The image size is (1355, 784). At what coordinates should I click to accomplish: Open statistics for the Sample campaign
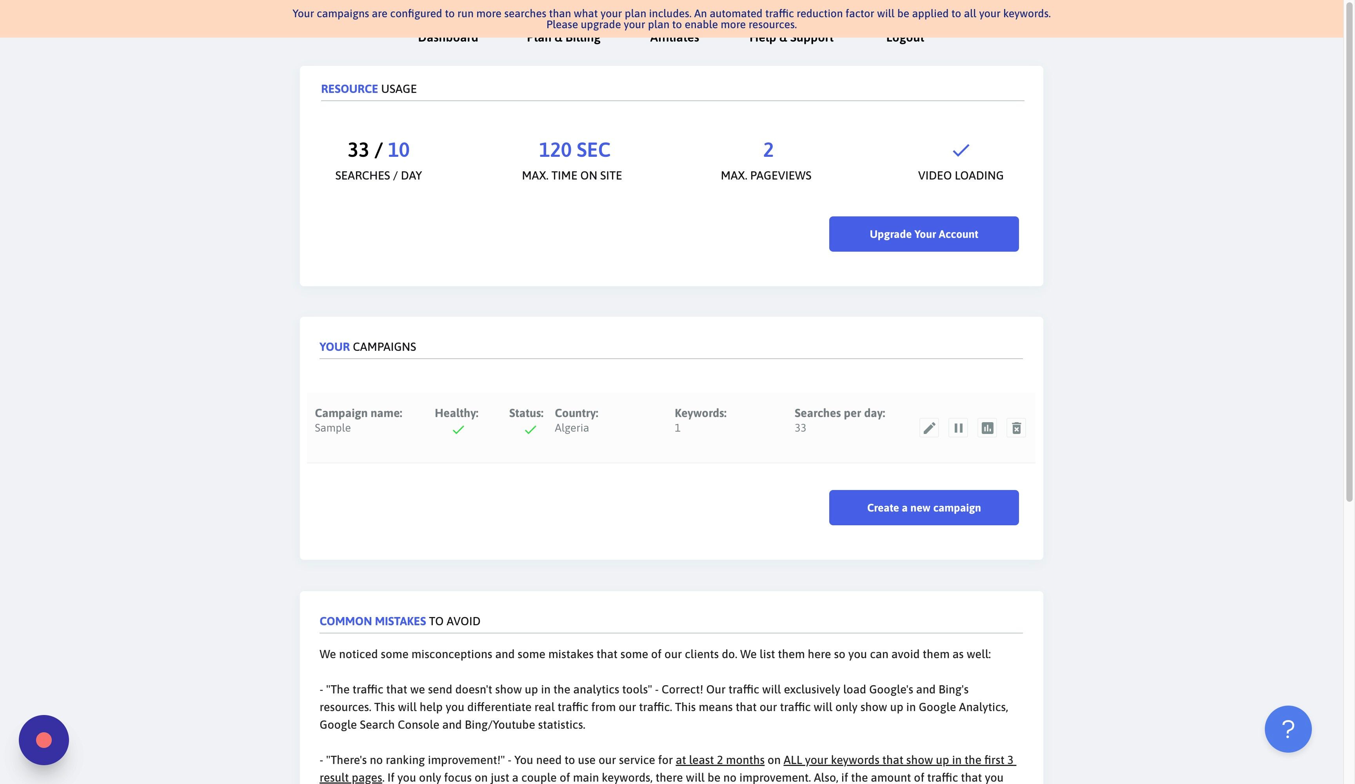pos(987,428)
